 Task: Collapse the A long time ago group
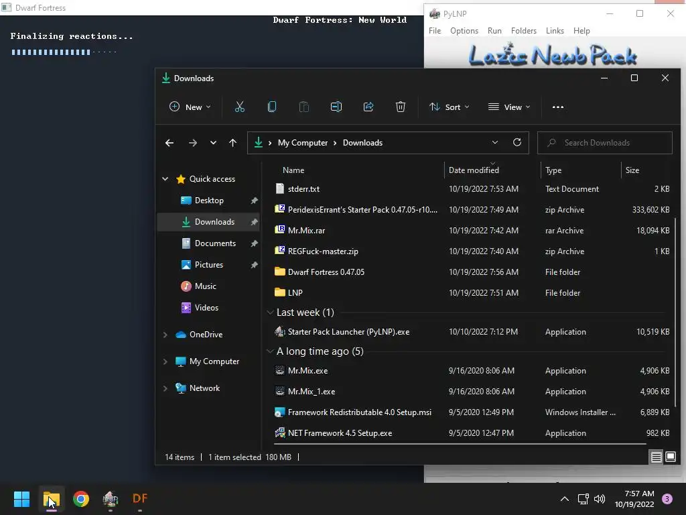tap(271, 351)
